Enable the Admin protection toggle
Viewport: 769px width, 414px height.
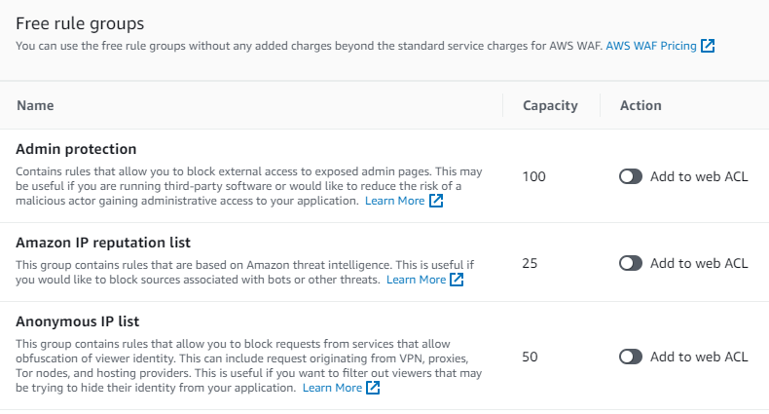tap(631, 176)
